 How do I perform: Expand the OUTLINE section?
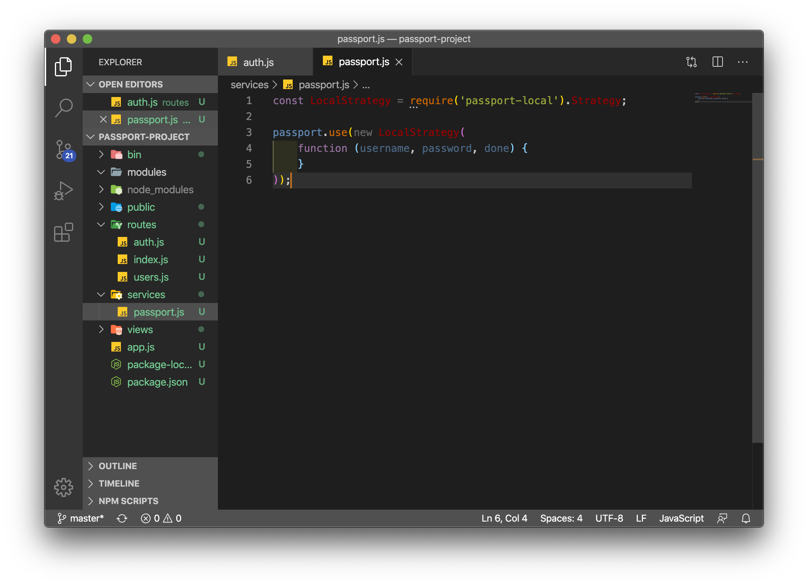(117, 466)
